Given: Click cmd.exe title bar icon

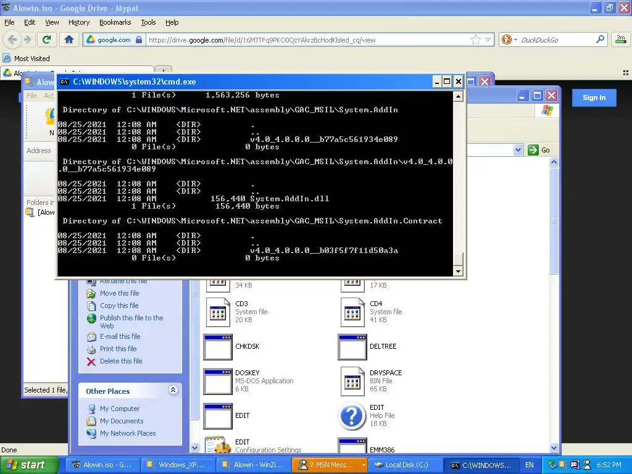Looking at the screenshot, I should click(64, 82).
